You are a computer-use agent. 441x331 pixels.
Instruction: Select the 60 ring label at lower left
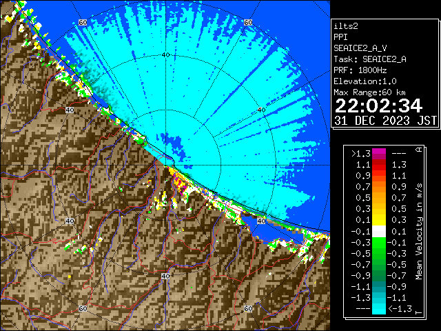click(83, 309)
